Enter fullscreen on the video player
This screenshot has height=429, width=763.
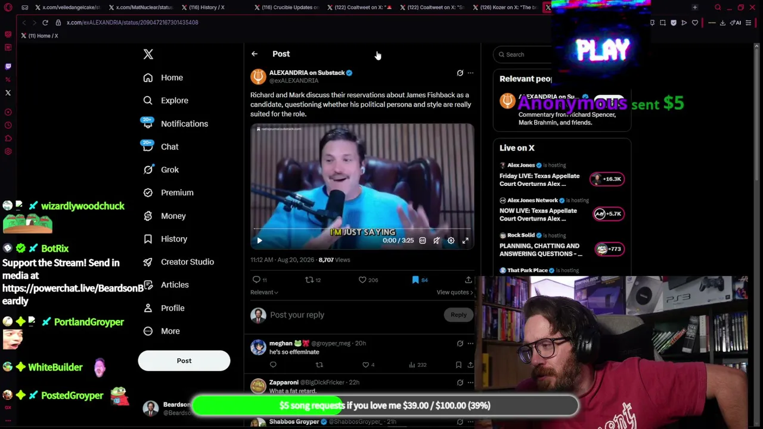[466, 241]
